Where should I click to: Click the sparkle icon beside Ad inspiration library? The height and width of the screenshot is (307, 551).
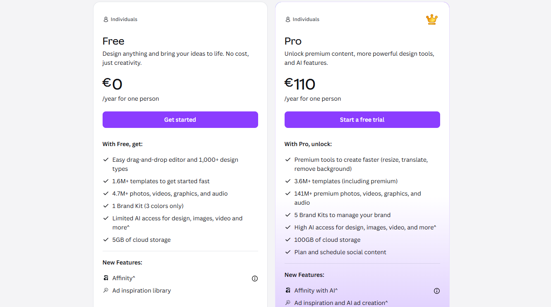[x=106, y=290]
